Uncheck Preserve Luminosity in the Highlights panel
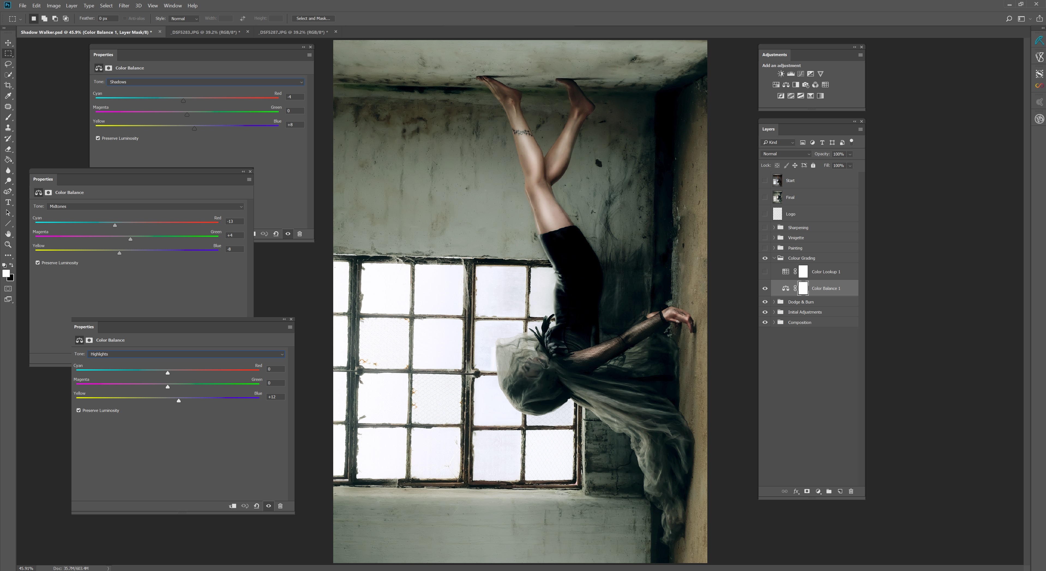Image resolution: width=1046 pixels, height=571 pixels. pyautogui.click(x=79, y=410)
